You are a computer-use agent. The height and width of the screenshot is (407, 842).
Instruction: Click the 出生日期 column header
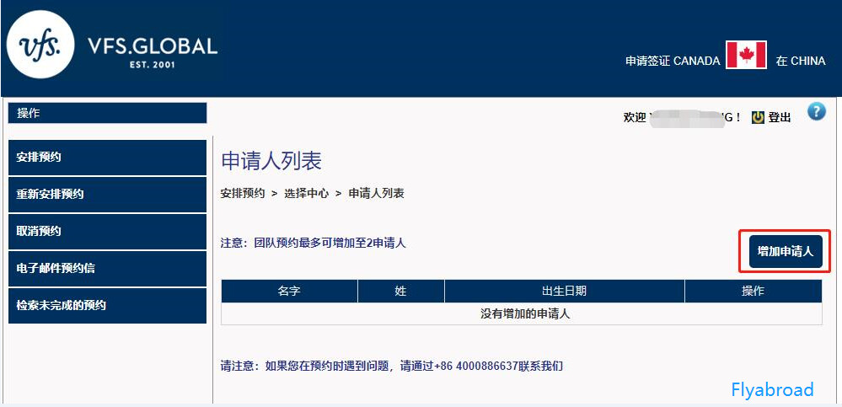click(564, 291)
